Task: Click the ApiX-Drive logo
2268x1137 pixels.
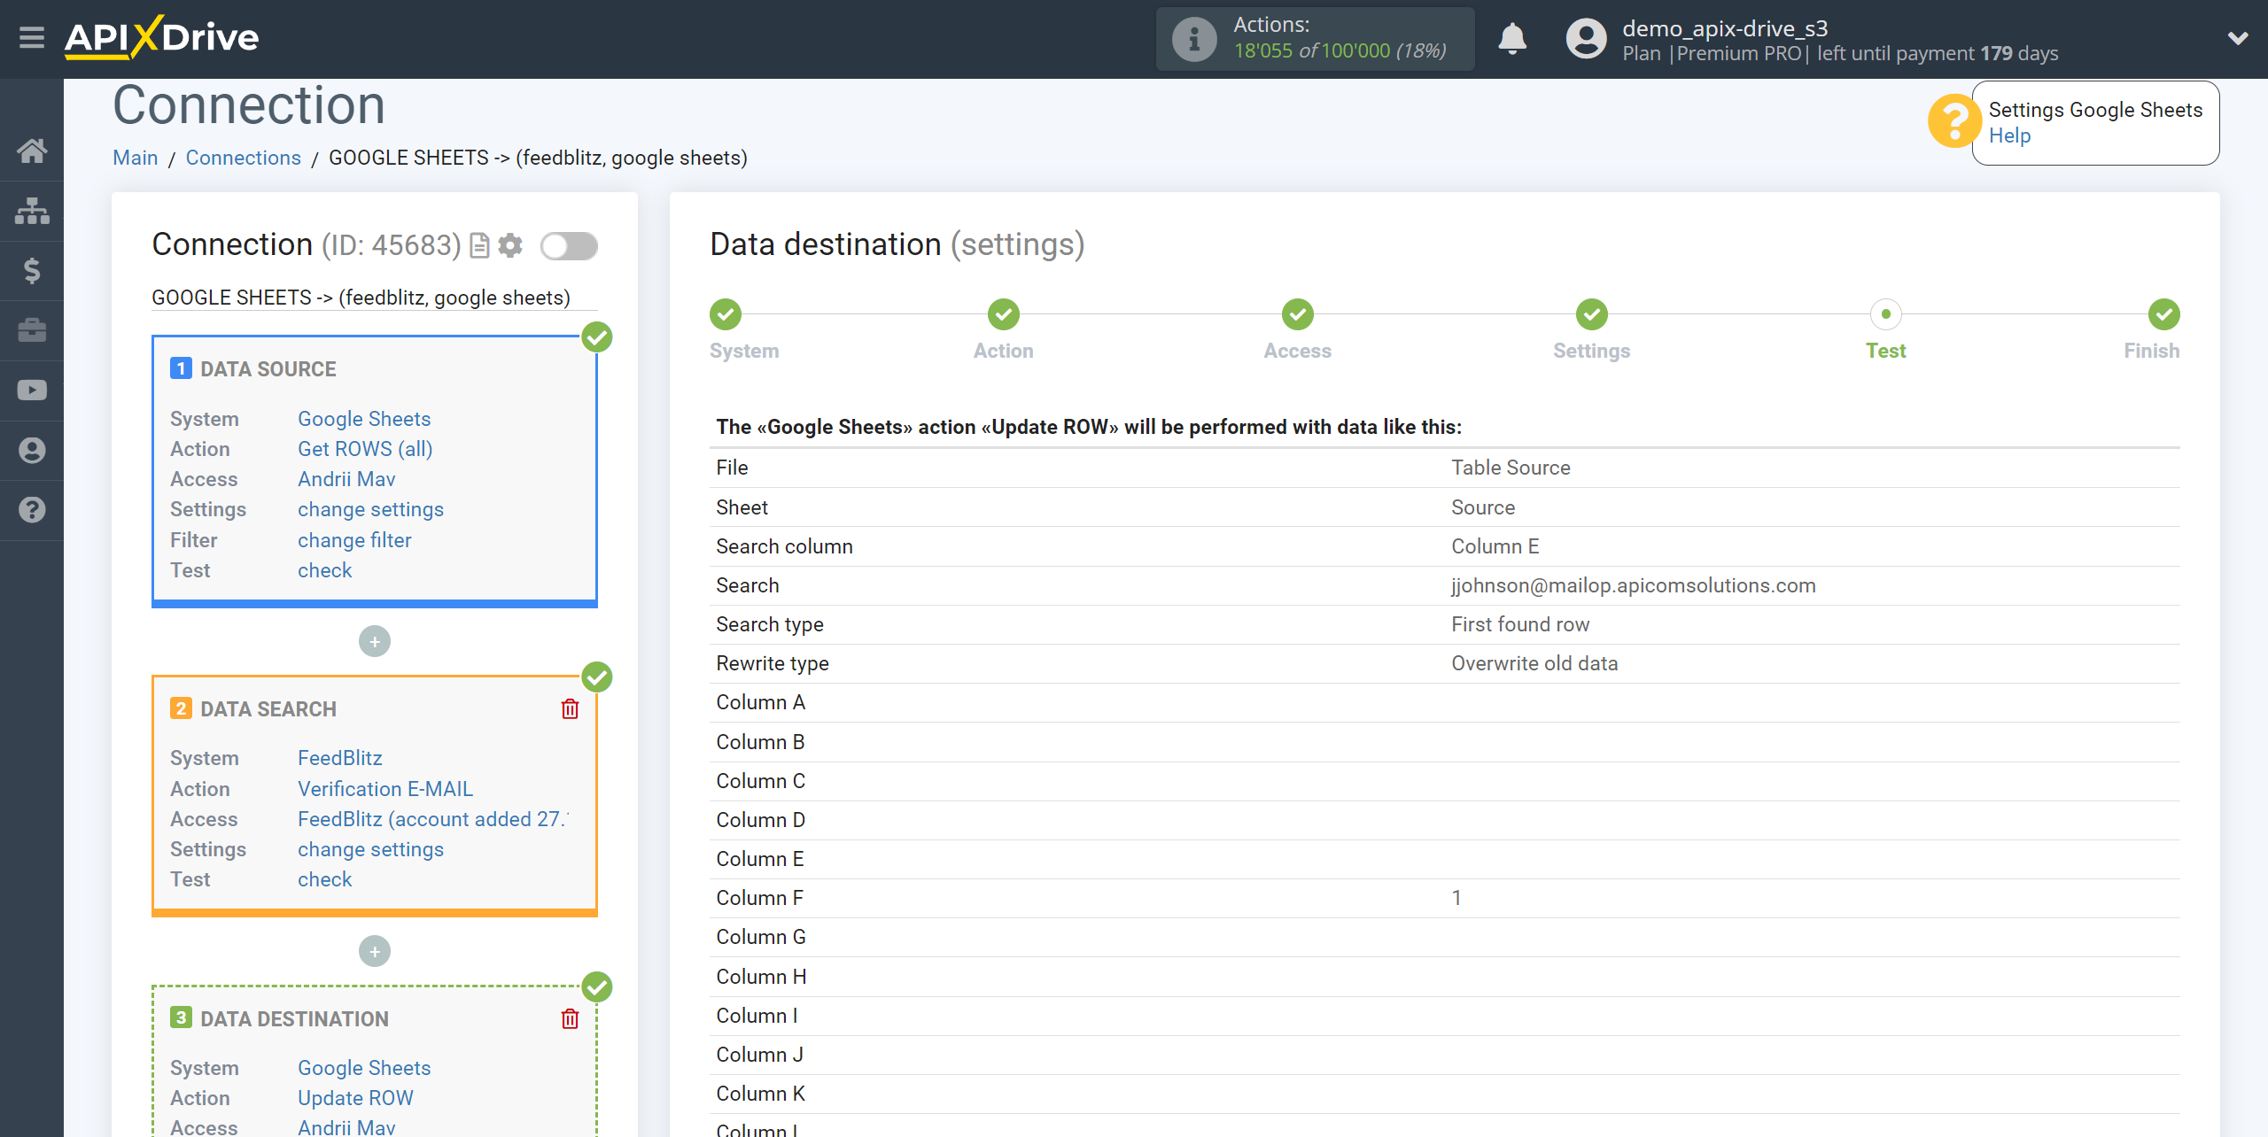Action: [x=161, y=37]
